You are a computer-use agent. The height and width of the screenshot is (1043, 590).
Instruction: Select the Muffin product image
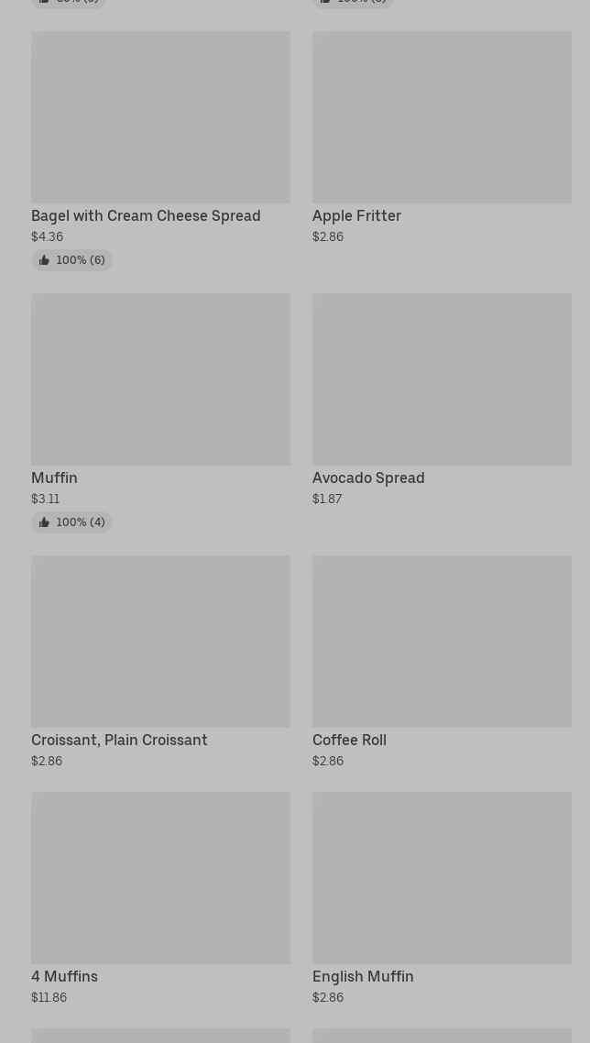point(160,379)
